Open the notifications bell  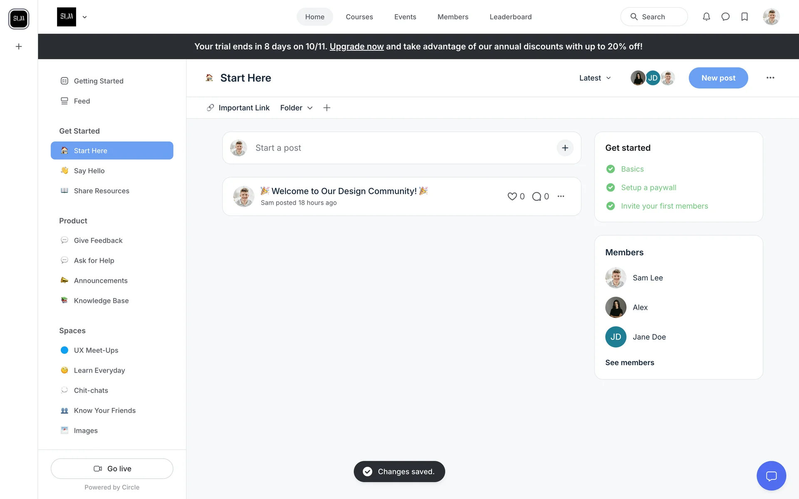(x=706, y=17)
